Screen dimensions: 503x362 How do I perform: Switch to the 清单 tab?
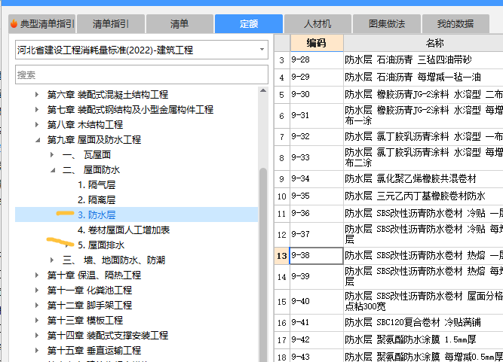(x=179, y=23)
